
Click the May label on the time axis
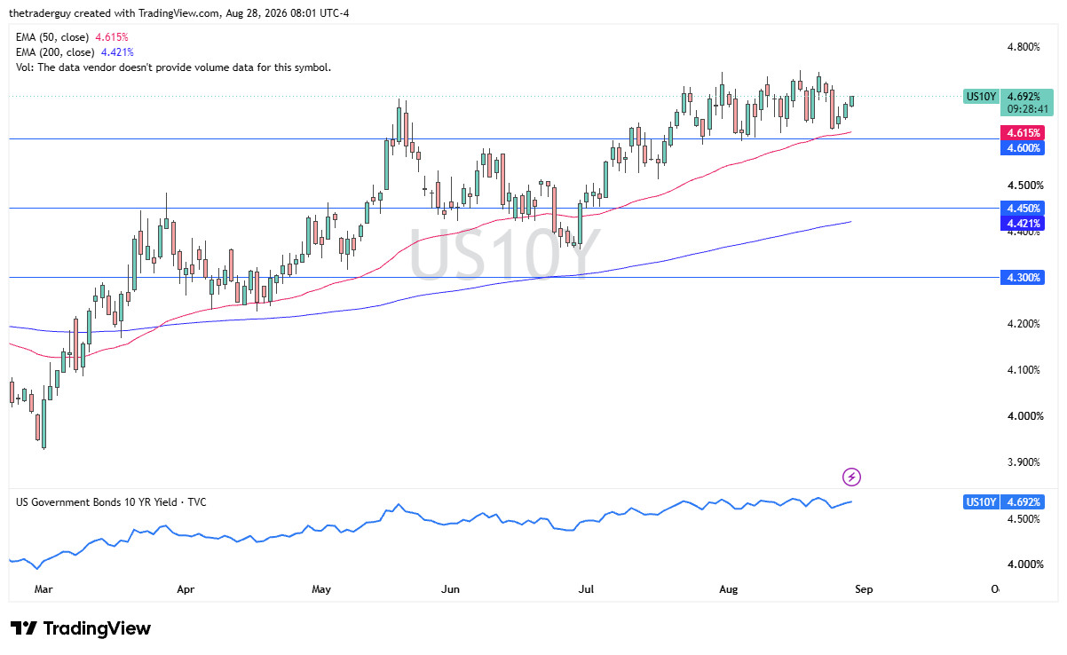(x=321, y=588)
